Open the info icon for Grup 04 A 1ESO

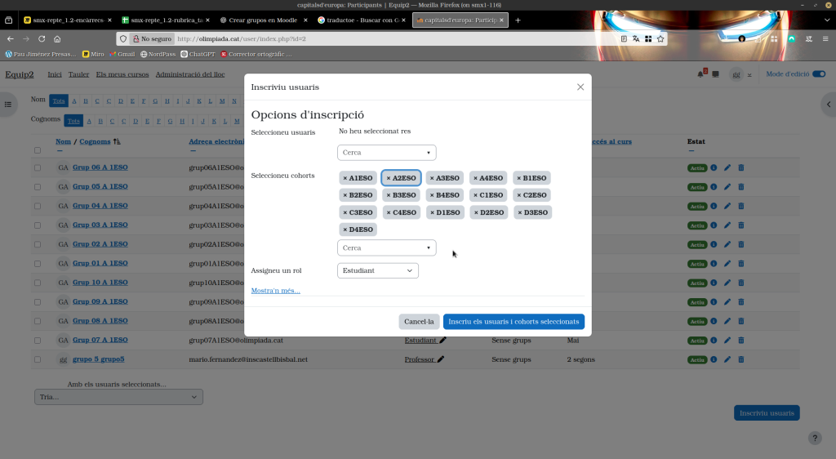click(714, 206)
